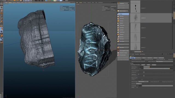Viewport: 175px width, 98px height.
Task: Open ProRender menu of right viewport
Action: 100,2
